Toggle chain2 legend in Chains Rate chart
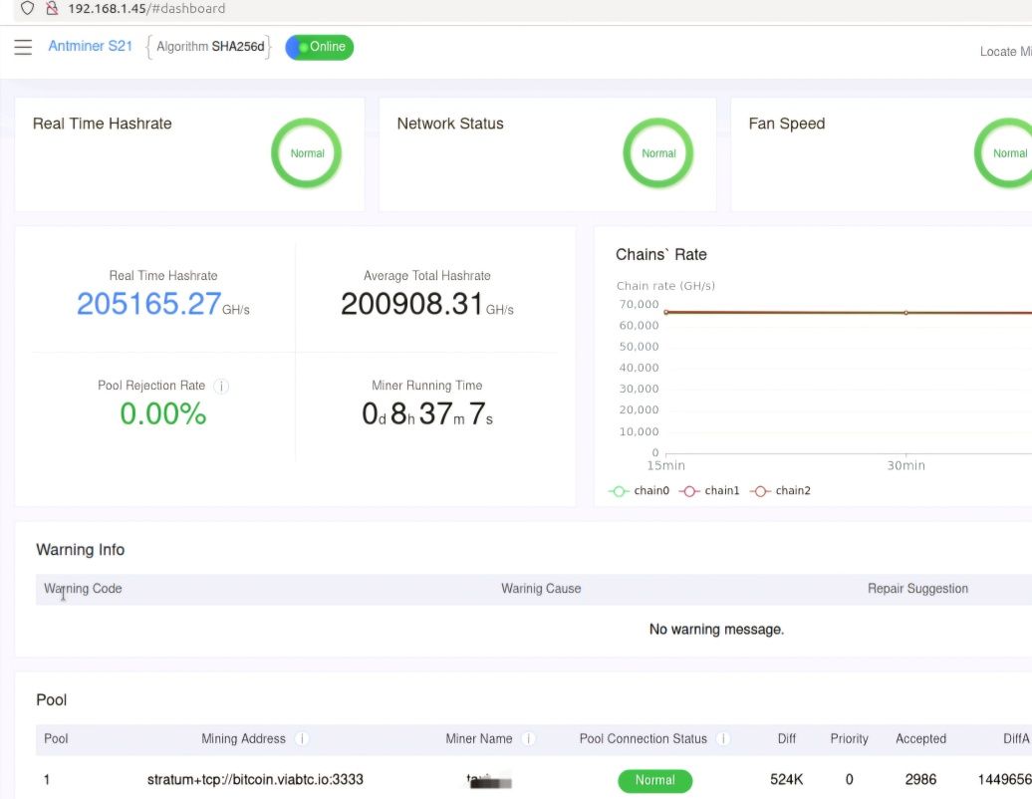 coord(781,491)
